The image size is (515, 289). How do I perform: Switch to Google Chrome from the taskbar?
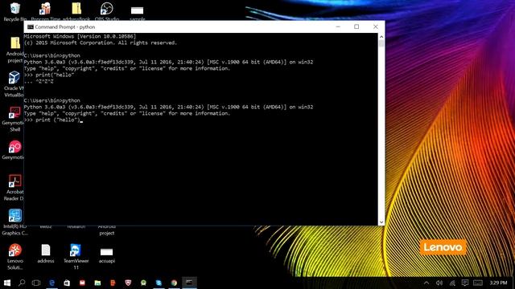pyautogui.click(x=174, y=283)
